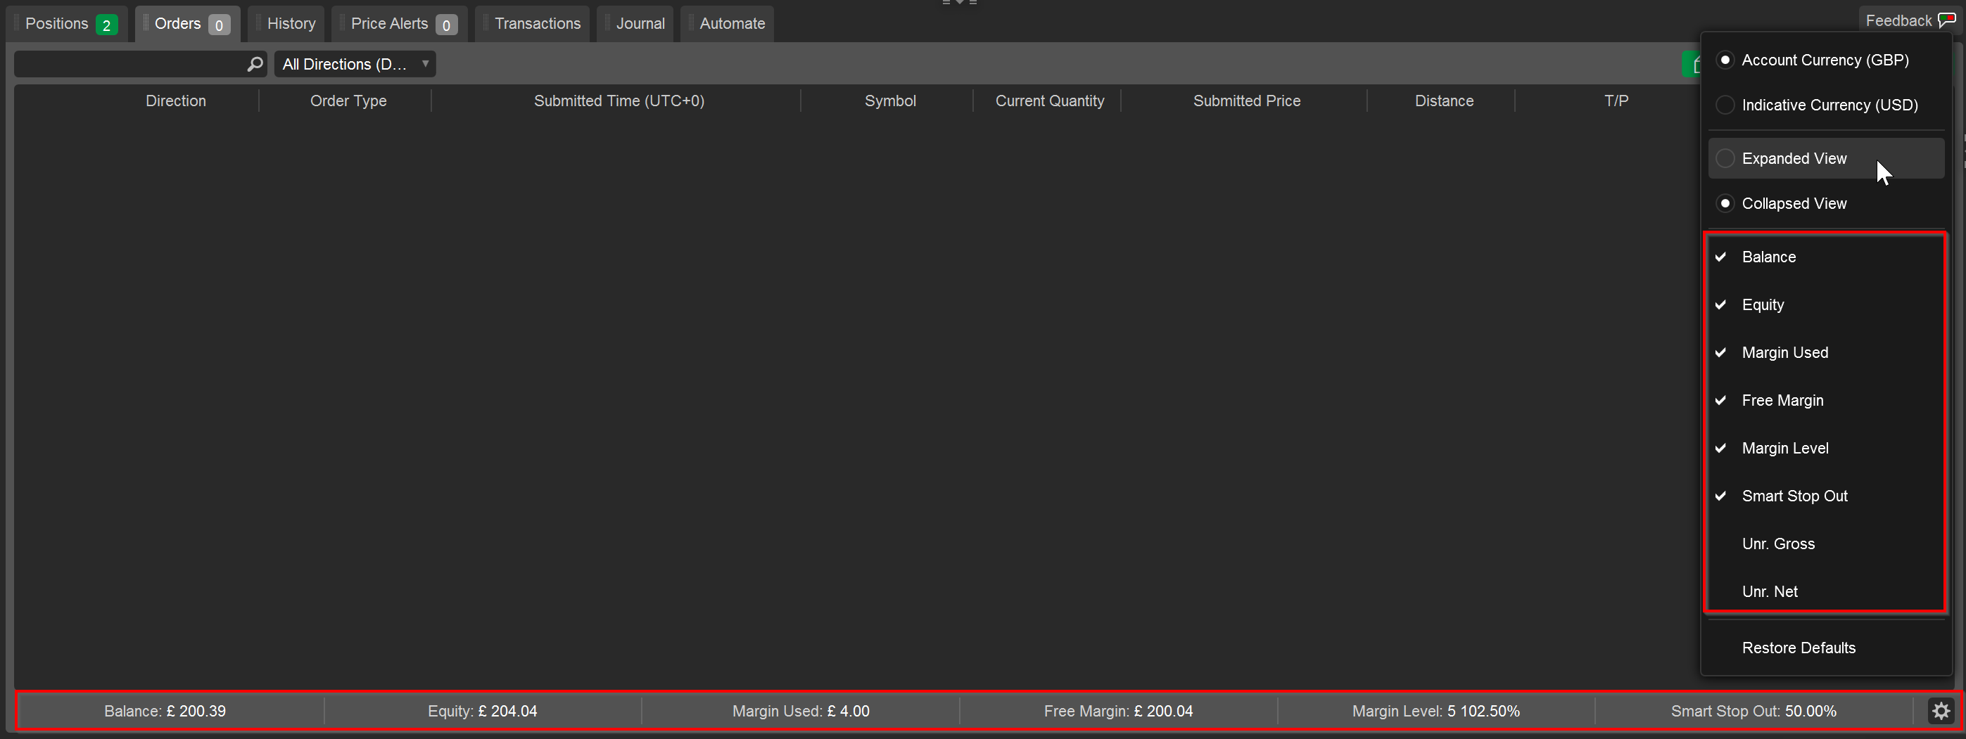Click the search magnifier icon
1966x739 pixels.
tap(255, 64)
